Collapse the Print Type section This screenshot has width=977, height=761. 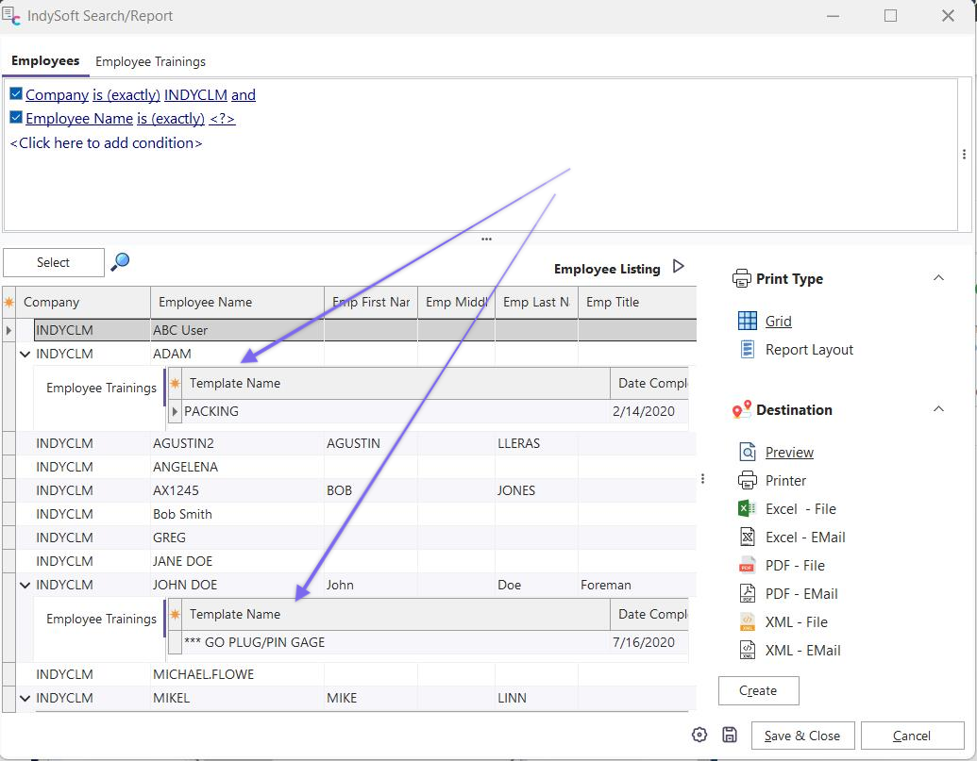coord(938,278)
